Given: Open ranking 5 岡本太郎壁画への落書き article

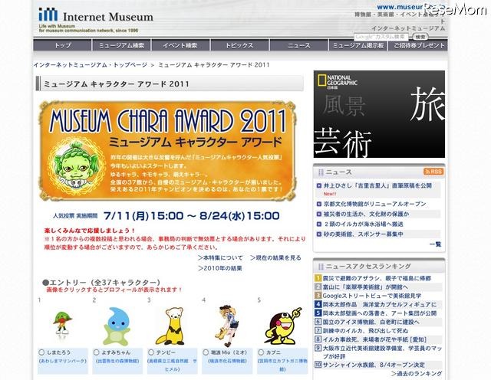Looking at the screenshot, I should click(x=380, y=313).
